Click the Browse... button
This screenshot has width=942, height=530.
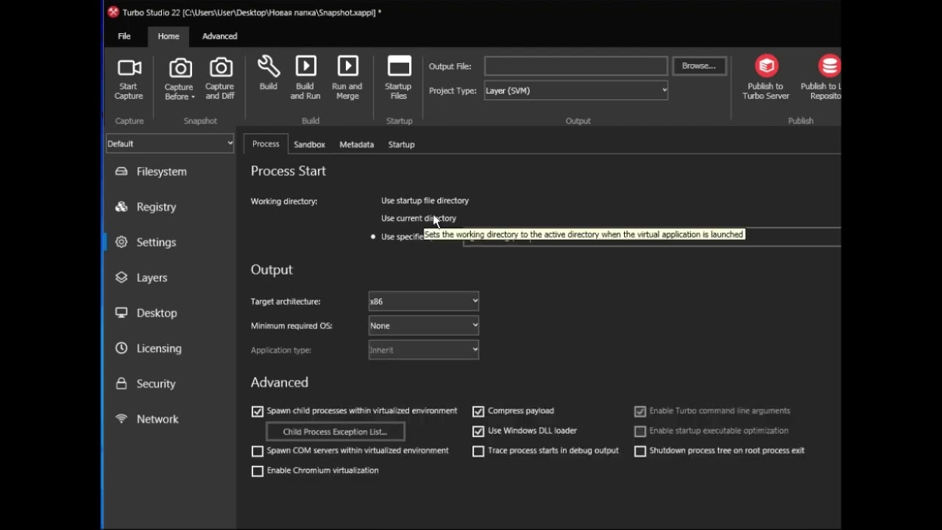pyautogui.click(x=699, y=66)
